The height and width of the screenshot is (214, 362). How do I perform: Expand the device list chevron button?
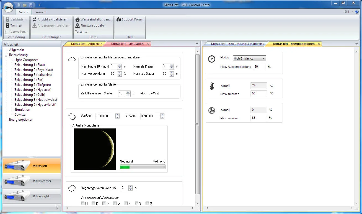(x=57, y=207)
